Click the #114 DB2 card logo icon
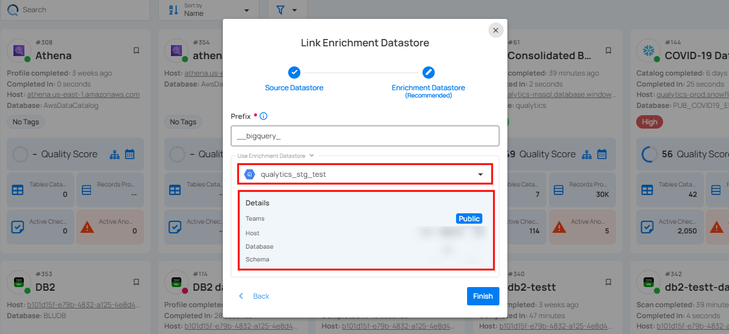This screenshot has width=729, height=334. click(x=176, y=282)
